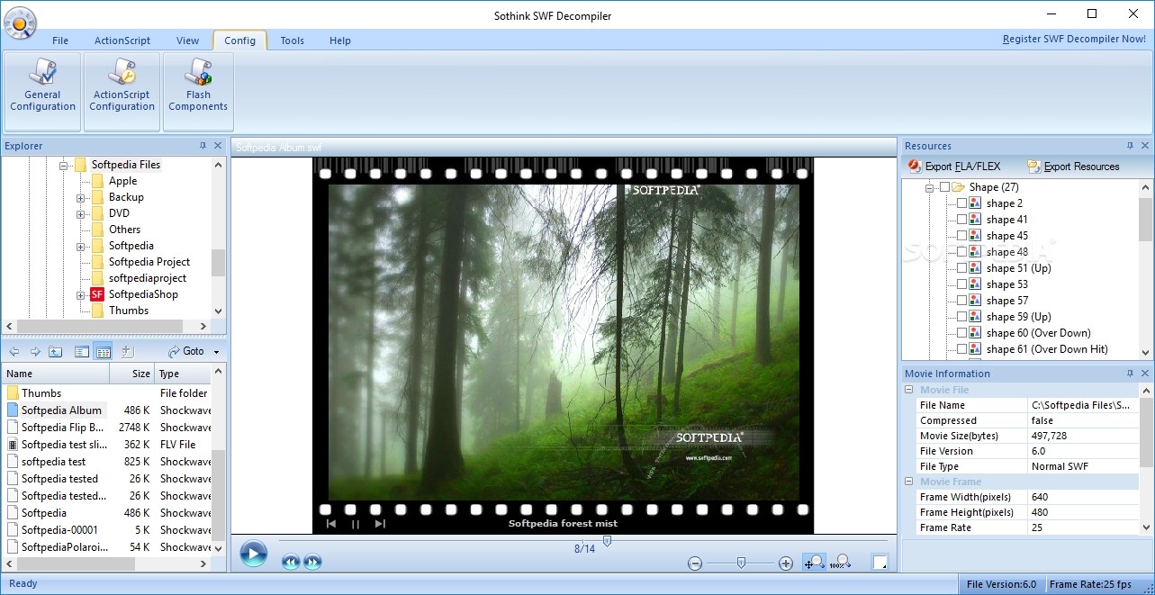Check the shape 2 checkbox
Screen dimensions: 1155x595
click(961, 203)
